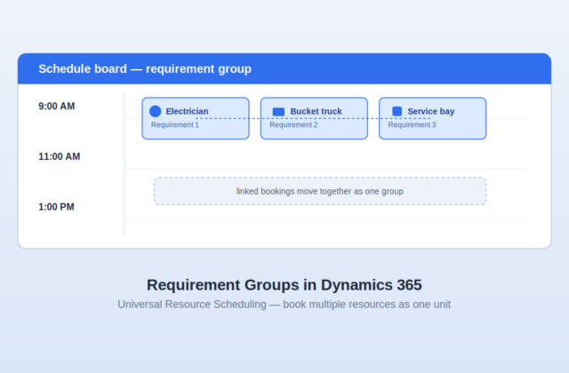The image size is (569, 373).
Task: Select the Electrician booking card
Action: [x=196, y=118]
